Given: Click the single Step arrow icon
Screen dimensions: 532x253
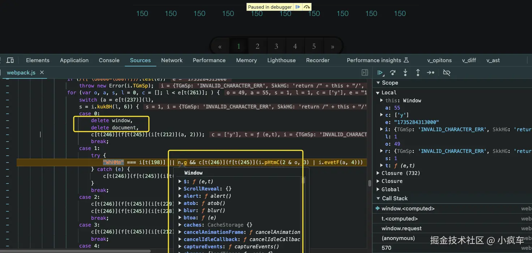Looking at the screenshot, I should [x=430, y=73].
